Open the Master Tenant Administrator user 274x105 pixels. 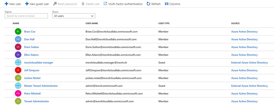point(41,86)
